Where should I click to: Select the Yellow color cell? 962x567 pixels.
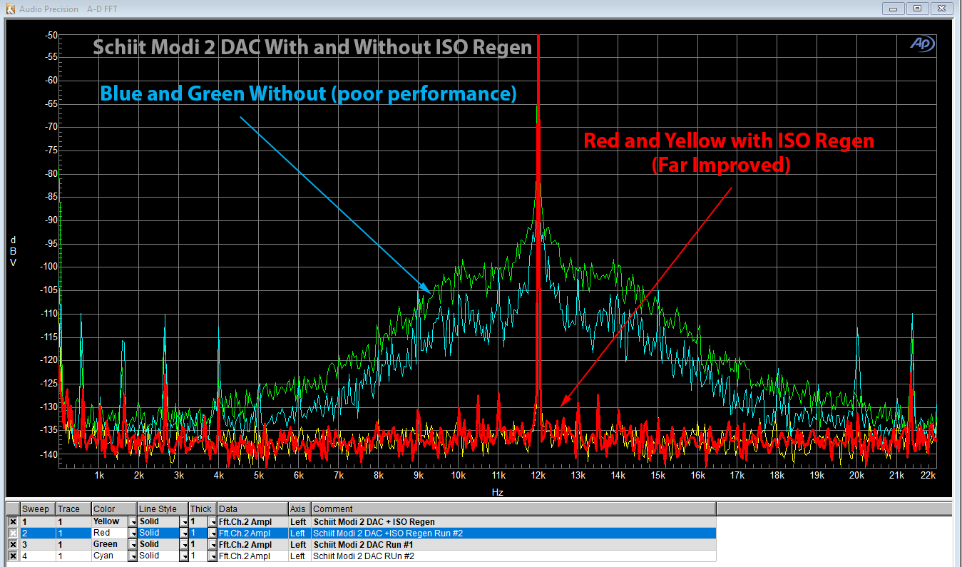[x=110, y=522]
